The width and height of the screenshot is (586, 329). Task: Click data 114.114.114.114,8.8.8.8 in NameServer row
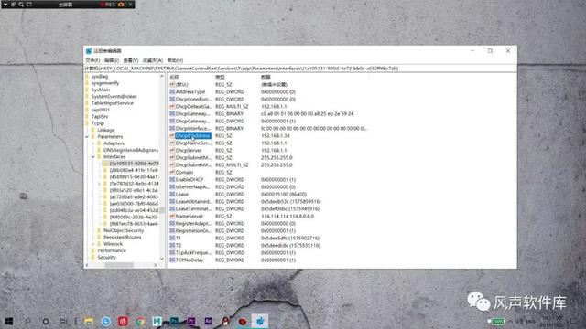click(288, 216)
